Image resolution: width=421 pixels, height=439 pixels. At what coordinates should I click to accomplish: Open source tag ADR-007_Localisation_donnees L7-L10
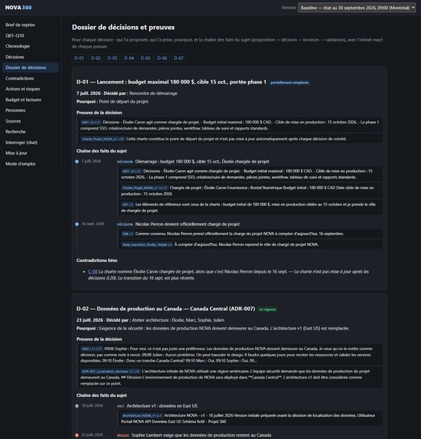point(111,372)
